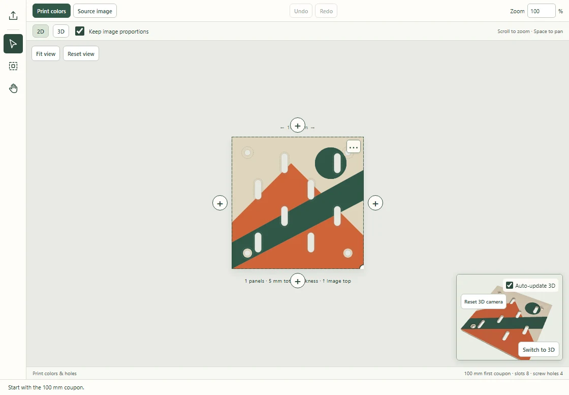
Task: Click the Undo button
Action: (301, 11)
